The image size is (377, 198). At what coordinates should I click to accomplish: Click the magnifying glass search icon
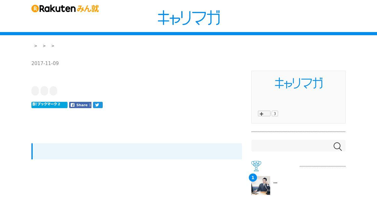click(x=337, y=146)
